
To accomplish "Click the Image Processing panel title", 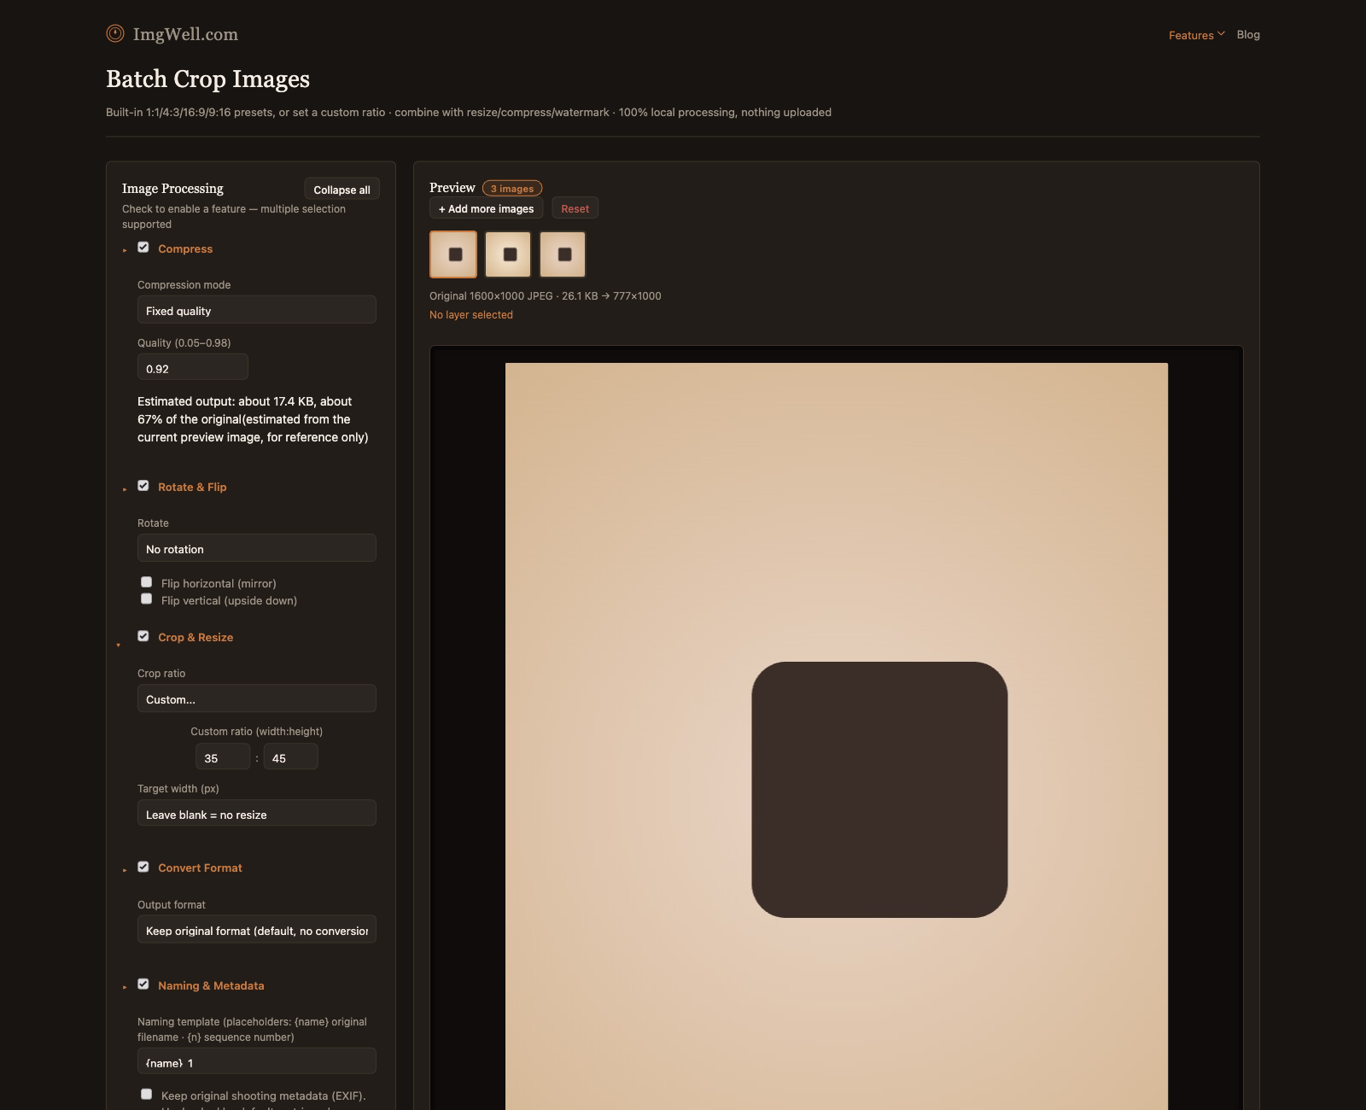I will pyautogui.click(x=172, y=189).
